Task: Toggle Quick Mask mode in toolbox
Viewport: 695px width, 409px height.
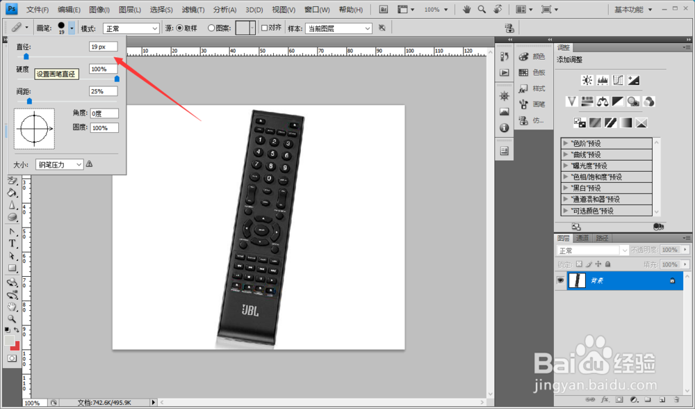Action: (12, 358)
